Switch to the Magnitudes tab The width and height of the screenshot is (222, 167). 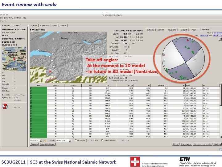[45, 26]
